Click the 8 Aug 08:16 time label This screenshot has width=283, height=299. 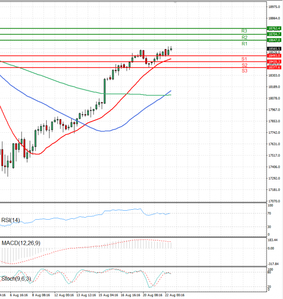(41, 295)
